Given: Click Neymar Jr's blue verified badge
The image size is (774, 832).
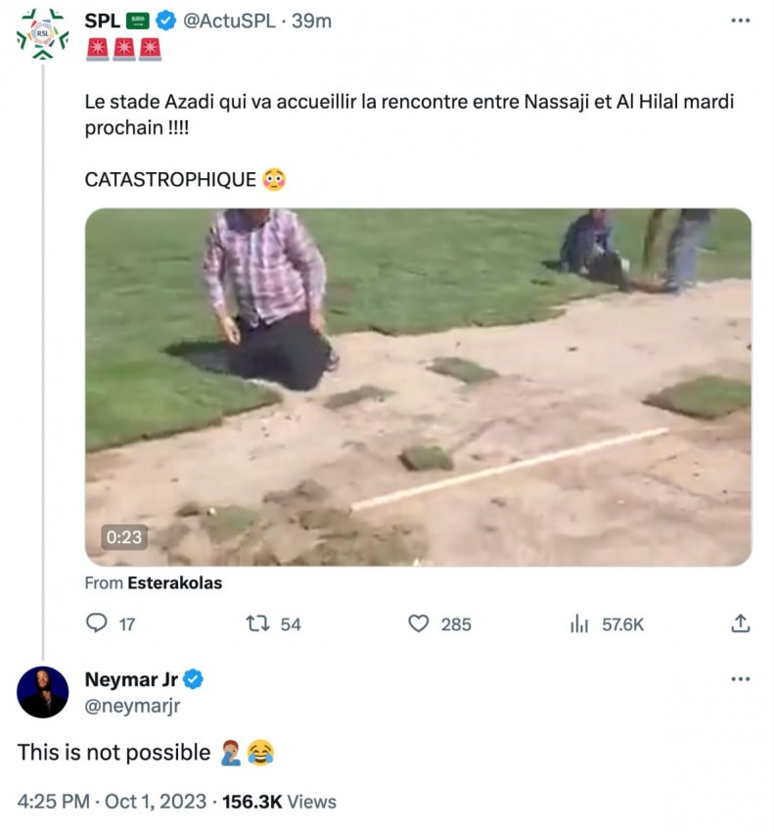Looking at the screenshot, I should click(194, 679).
